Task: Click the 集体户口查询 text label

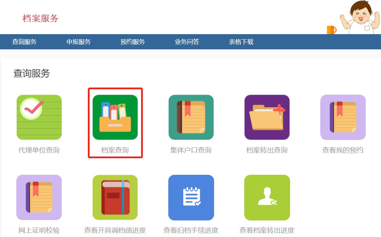Action: [x=191, y=150]
